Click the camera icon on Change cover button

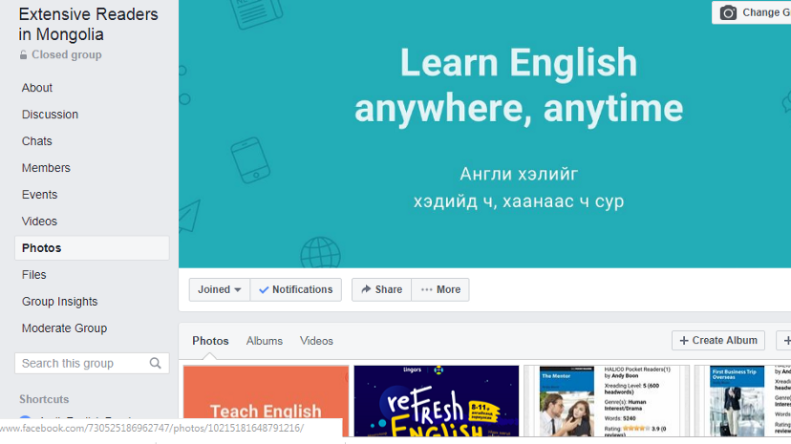(727, 12)
